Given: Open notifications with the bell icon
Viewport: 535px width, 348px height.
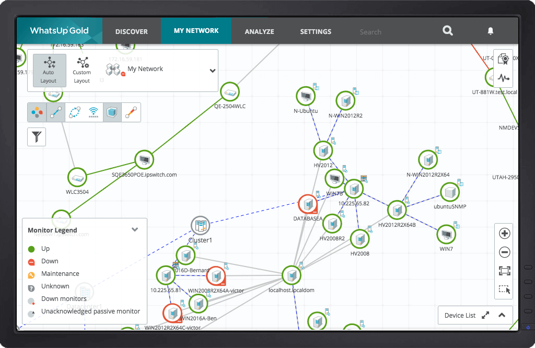Looking at the screenshot, I should pos(490,31).
